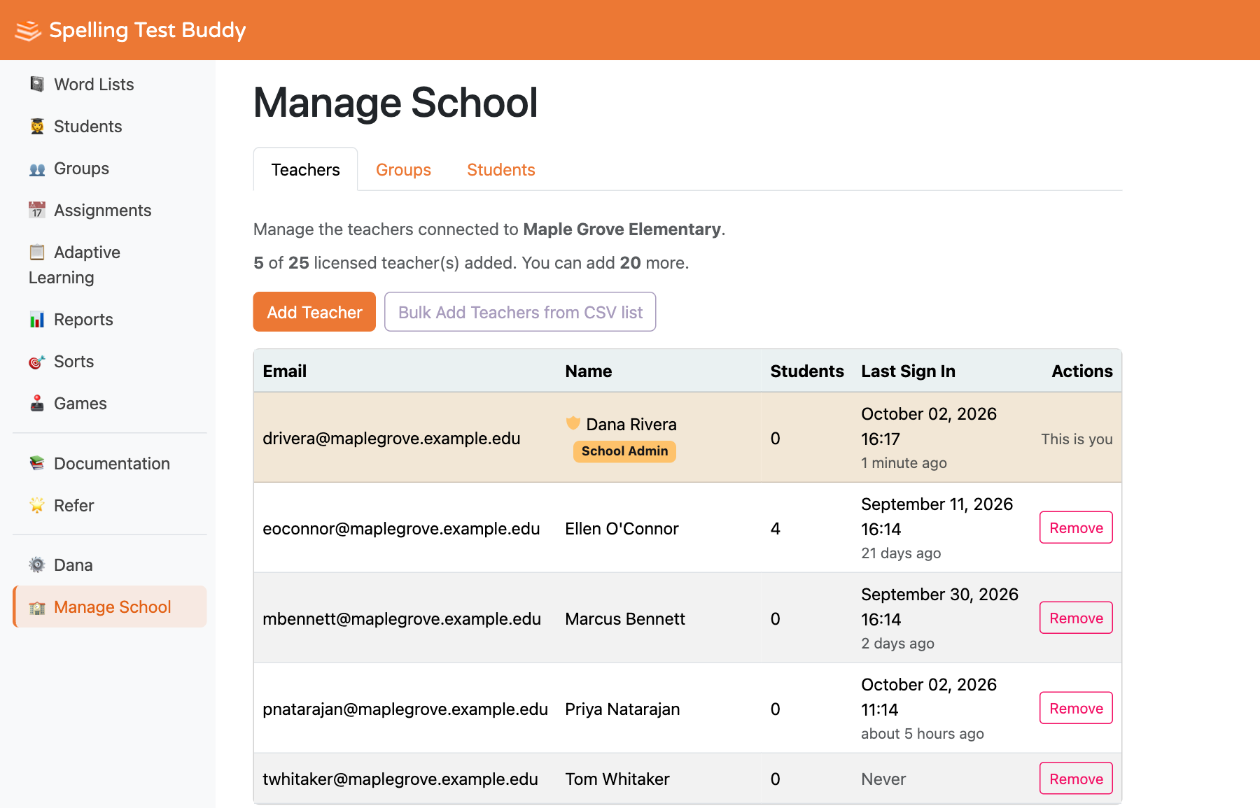Viewport: 1260px width, 808px height.
Task: Click the Last Sign In column header
Action: click(908, 371)
